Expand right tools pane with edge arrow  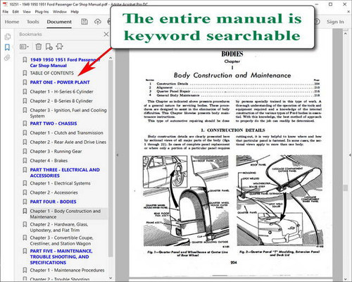pyautogui.click(x=350, y=155)
